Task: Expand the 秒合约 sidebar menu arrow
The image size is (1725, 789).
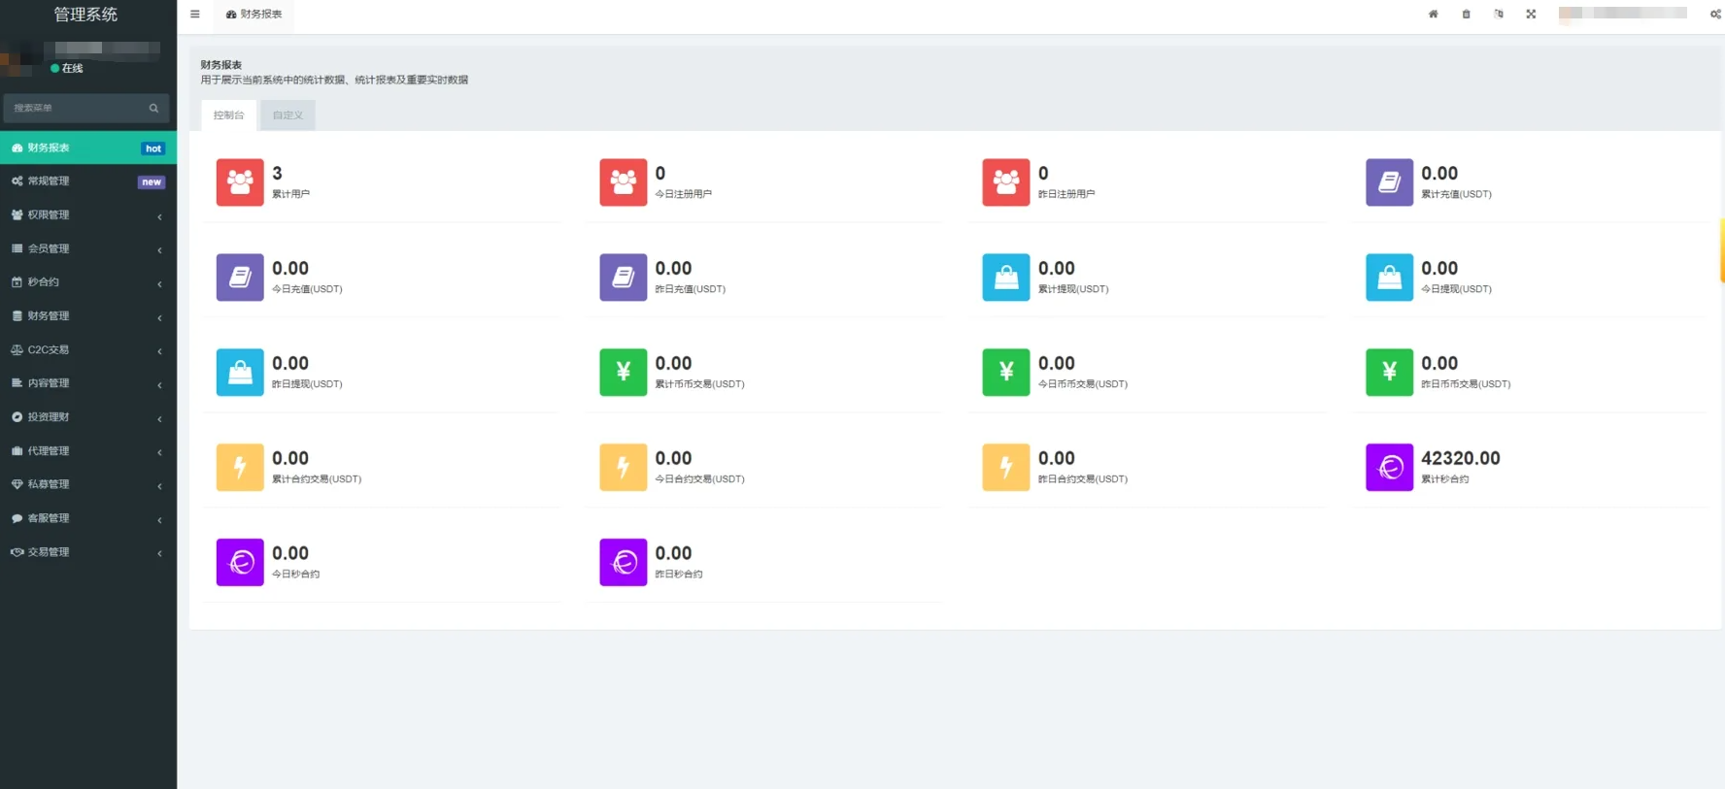Action: [x=159, y=283]
